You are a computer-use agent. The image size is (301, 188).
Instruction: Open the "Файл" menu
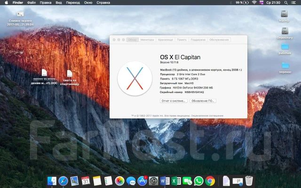[x=32, y=2]
